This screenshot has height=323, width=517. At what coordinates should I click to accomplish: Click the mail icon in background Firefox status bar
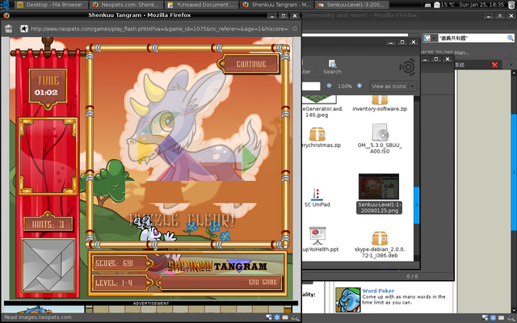click(x=501, y=317)
